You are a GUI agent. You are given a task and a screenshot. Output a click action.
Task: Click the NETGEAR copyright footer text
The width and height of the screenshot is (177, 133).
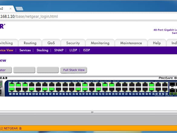pos(11,128)
